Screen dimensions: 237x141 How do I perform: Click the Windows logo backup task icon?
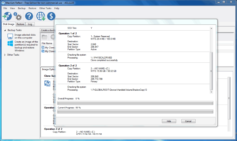coord(10,43)
